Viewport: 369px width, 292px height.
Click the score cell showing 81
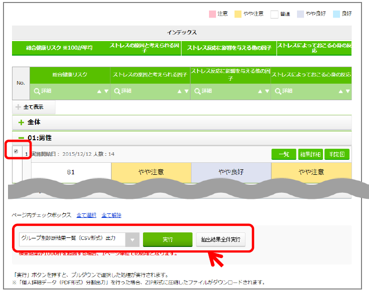tap(71, 172)
